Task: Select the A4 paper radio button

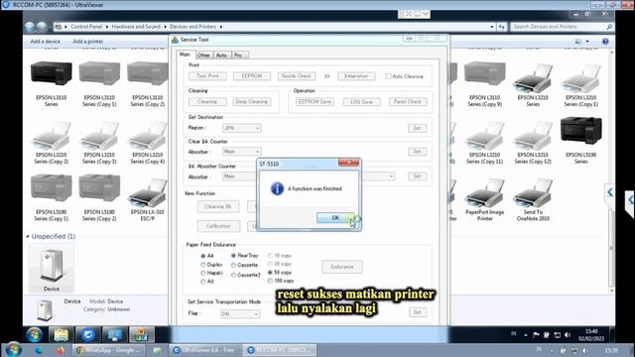Action: tap(203, 256)
